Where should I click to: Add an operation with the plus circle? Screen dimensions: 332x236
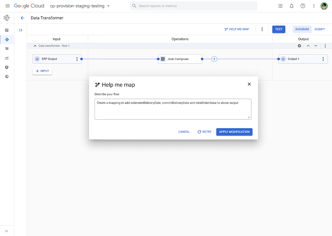(x=214, y=59)
